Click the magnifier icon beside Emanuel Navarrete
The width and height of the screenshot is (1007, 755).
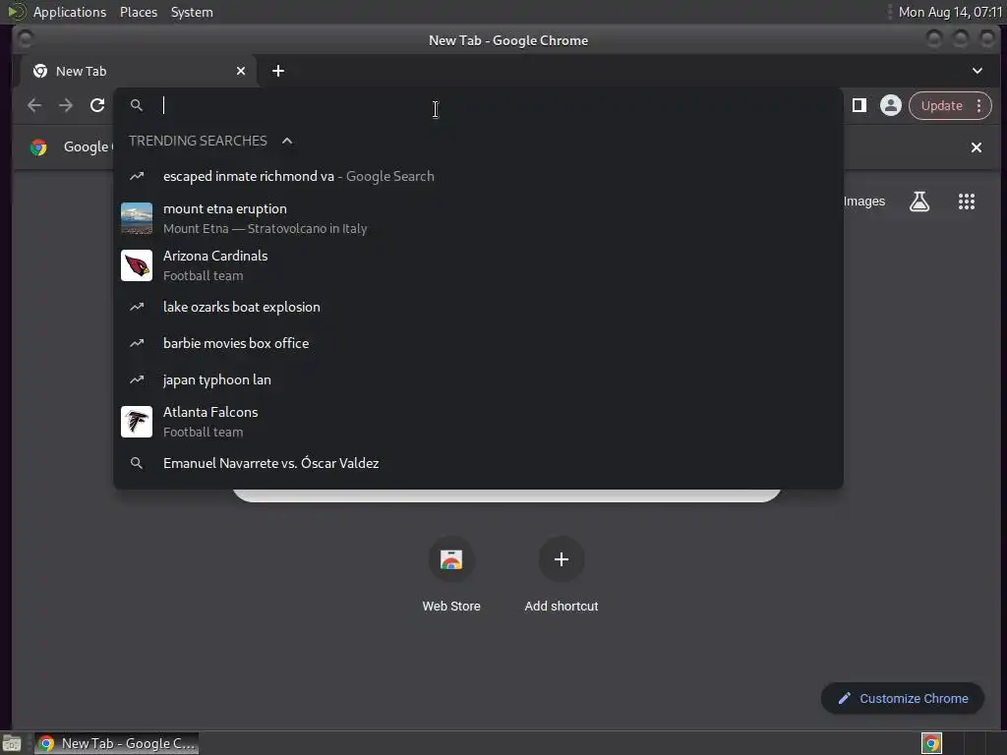[136, 463]
